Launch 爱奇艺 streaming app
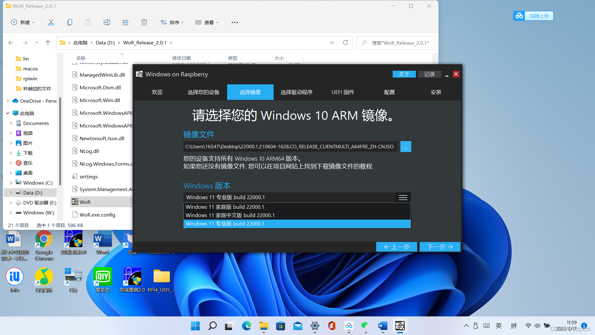The width and height of the screenshot is (595, 335). 102,277
